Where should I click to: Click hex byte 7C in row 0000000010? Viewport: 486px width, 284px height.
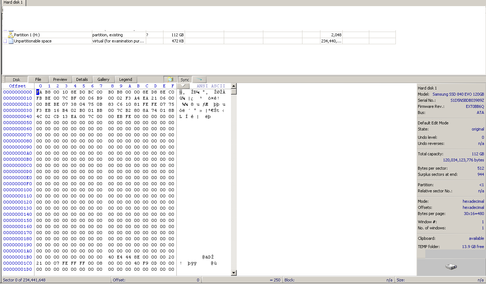(65, 98)
